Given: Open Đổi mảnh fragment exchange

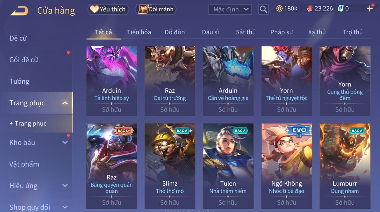Looking at the screenshot, I should (x=156, y=9).
